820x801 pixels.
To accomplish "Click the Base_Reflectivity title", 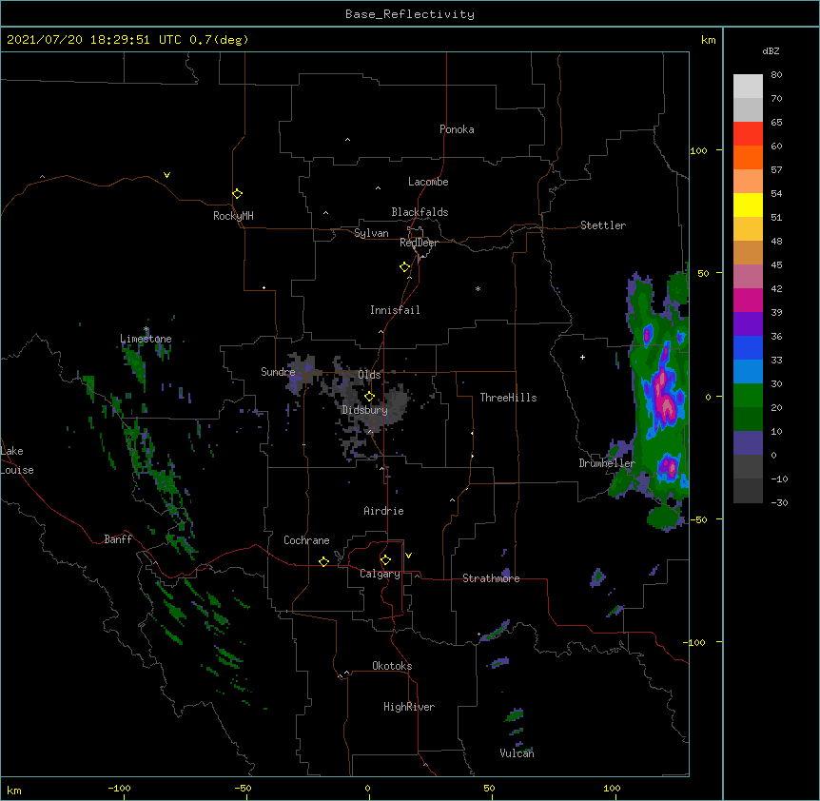I will click(x=410, y=14).
